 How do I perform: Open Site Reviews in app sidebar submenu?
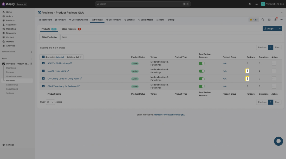(12, 85)
